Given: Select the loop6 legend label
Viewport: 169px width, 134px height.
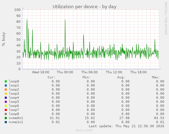Looking at the screenshot, I should [14, 106].
